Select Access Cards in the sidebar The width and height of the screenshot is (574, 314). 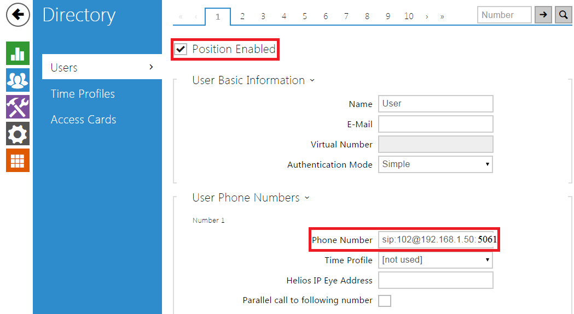click(83, 120)
